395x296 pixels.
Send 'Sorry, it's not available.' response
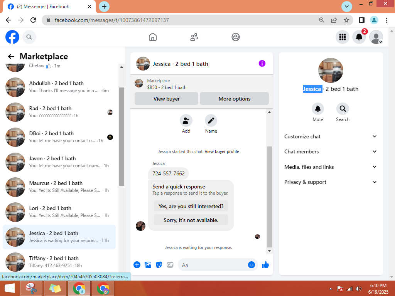pos(191,220)
